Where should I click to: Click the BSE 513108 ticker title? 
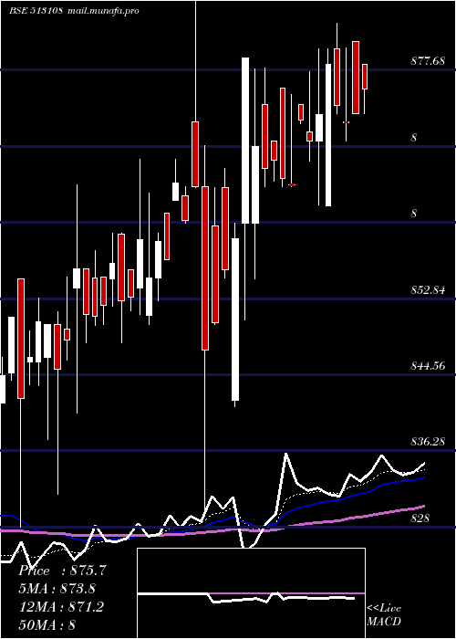tap(36, 11)
